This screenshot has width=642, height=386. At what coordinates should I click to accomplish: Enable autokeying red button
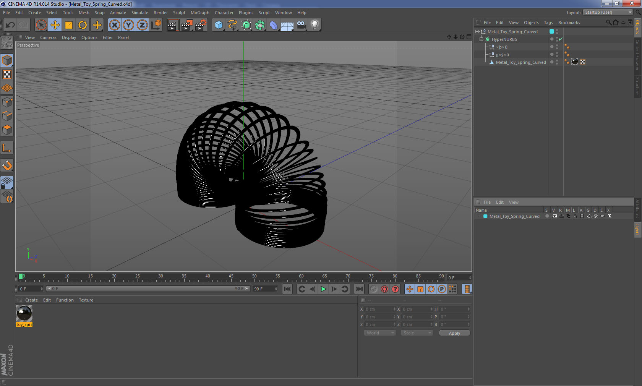coord(384,289)
